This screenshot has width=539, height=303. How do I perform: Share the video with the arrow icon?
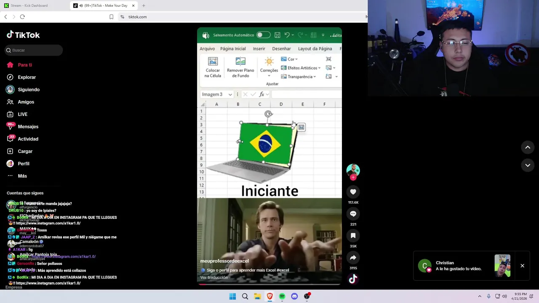click(353, 258)
